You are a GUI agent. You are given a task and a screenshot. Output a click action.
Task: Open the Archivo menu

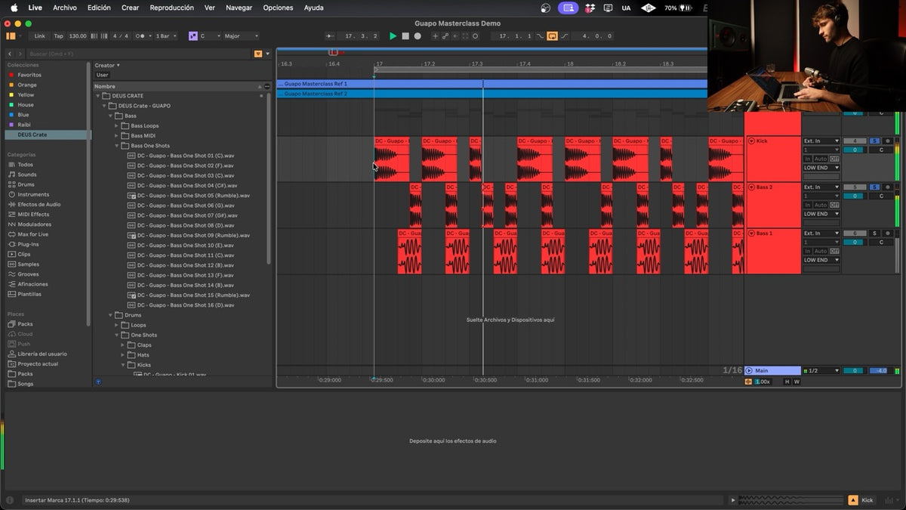65,8
